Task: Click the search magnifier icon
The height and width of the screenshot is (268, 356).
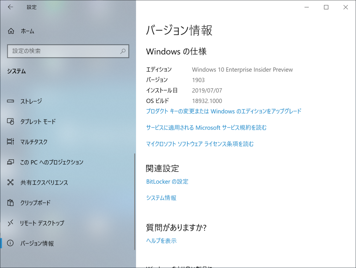Action: [x=123, y=51]
